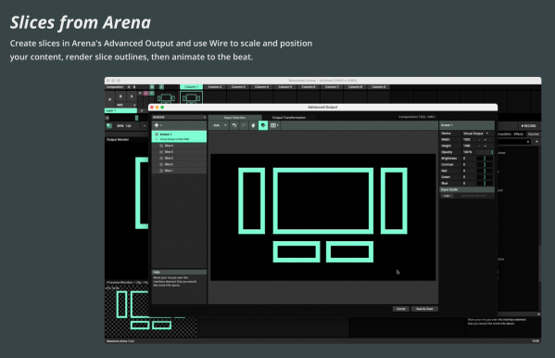The image size is (555, 358).
Task: Click the highlighted snapping tool icon
Action: [x=263, y=125]
